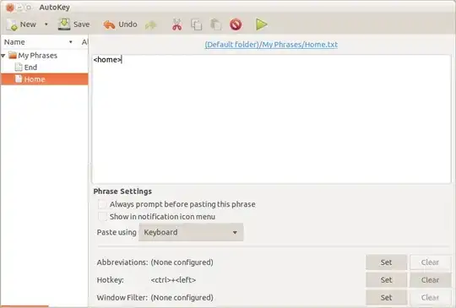The height and width of the screenshot is (308, 456).
Task: Click the greyed Redo arrow icon
Action: point(150,25)
